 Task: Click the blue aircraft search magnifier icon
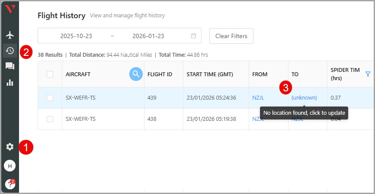(x=136, y=74)
